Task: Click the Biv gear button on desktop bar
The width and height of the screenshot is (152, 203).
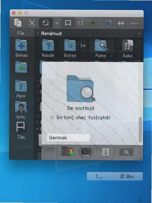Action: pos(127,176)
